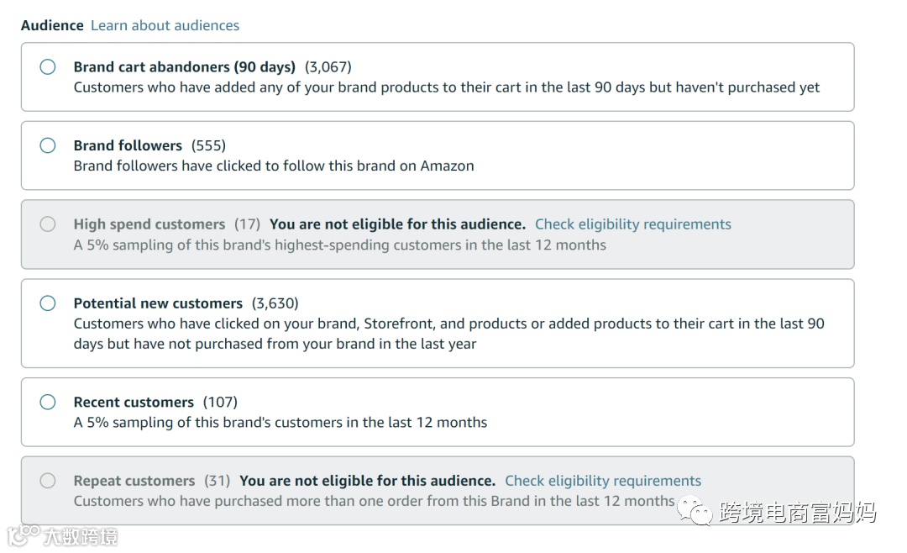Image resolution: width=907 pixels, height=553 pixels.
Task: Click the Recent customers 5% sampling description
Action: pyautogui.click(x=280, y=423)
